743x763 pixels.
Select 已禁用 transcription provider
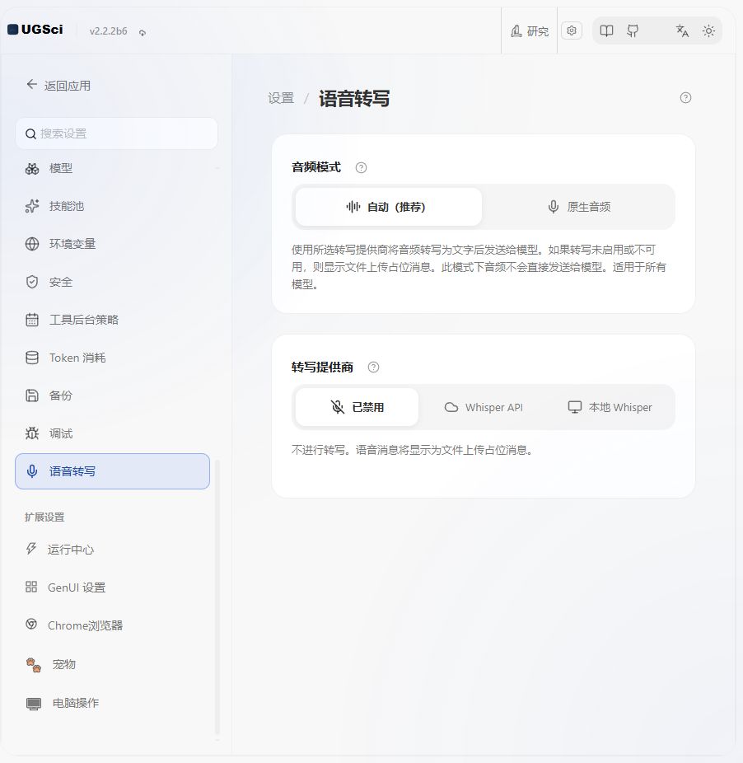pyautogui.click(x=357, y=407)
